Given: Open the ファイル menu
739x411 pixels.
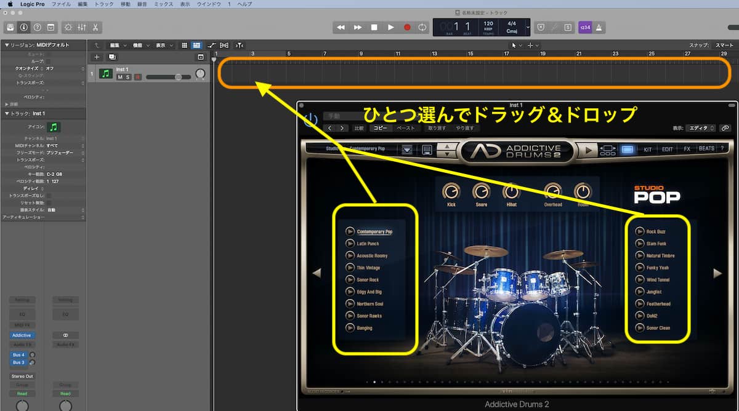Looking at the screenshot, I should [61, 4].
